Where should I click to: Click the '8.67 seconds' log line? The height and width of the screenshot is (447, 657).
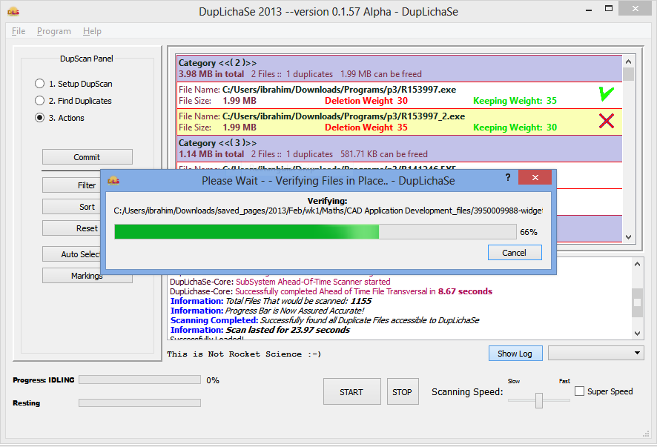coord(331,291)
